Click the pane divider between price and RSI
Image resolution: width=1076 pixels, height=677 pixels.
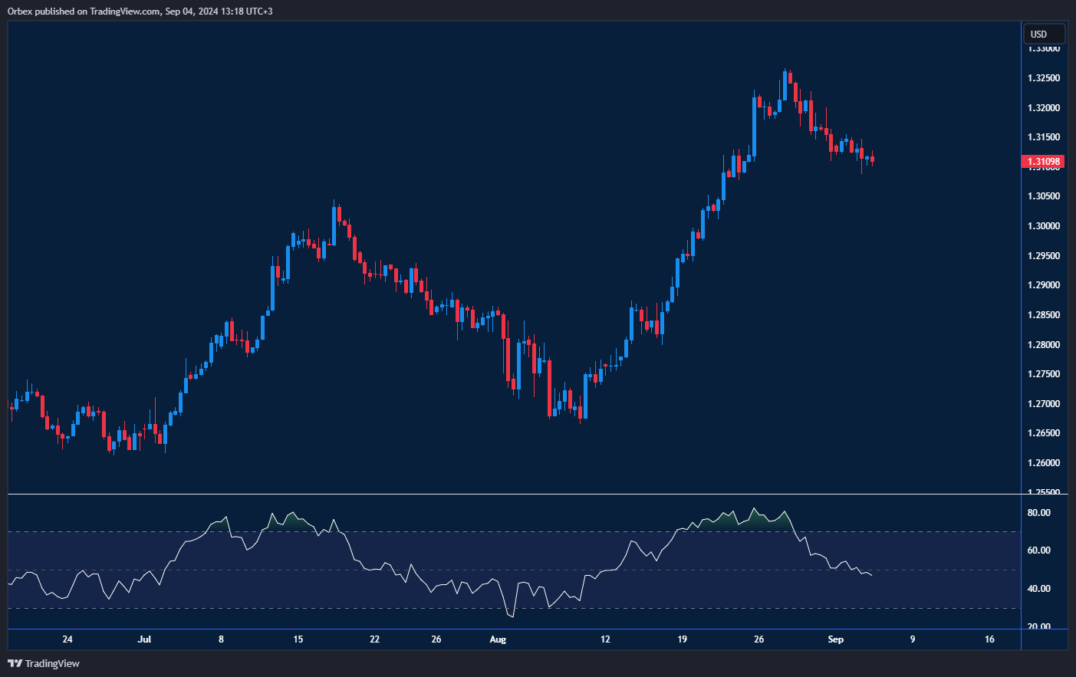click(514, 495)
